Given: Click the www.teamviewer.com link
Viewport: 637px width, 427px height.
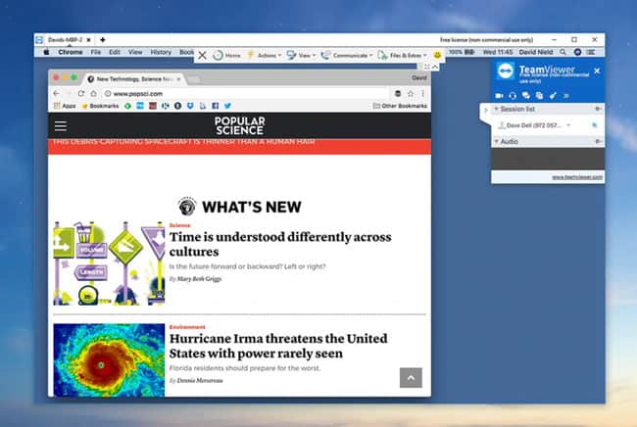Looking at the screenshot, I should (577, 177).
